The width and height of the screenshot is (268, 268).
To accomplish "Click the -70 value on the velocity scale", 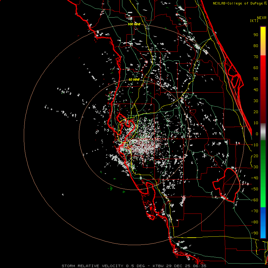I will [x=255, y=211].
